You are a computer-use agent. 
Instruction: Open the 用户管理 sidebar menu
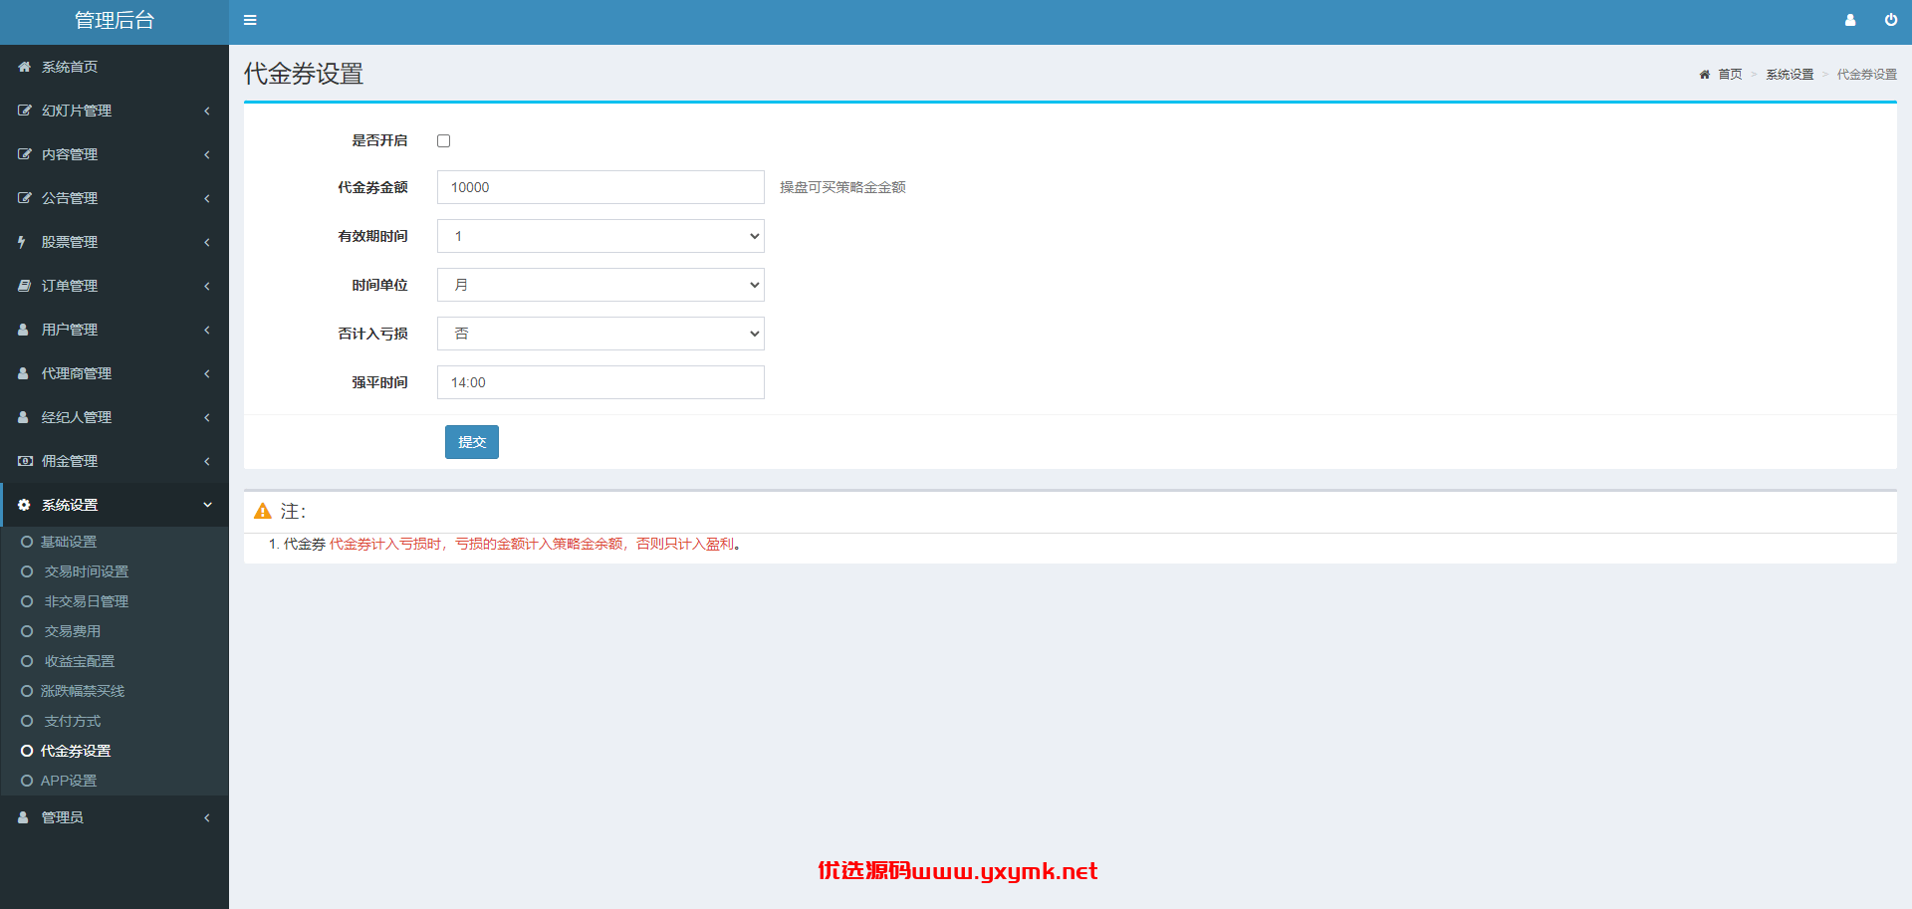[115, 330]
